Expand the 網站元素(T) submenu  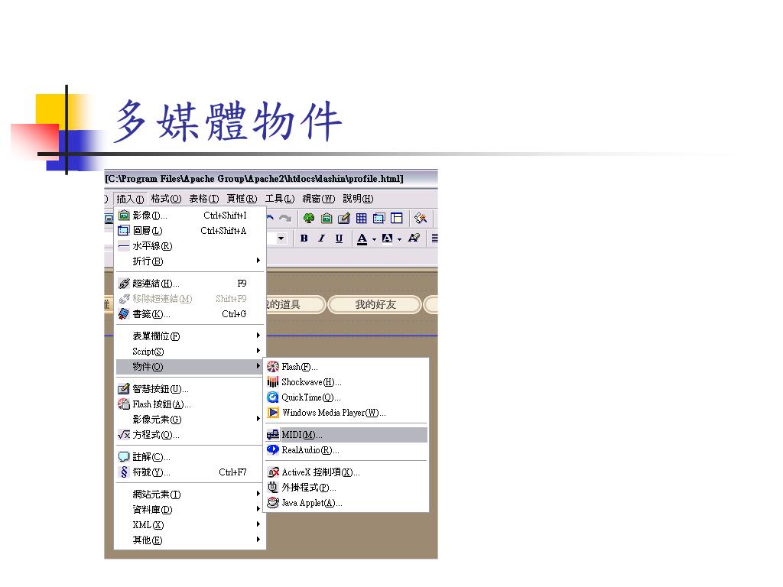click(x=190, y=495)
